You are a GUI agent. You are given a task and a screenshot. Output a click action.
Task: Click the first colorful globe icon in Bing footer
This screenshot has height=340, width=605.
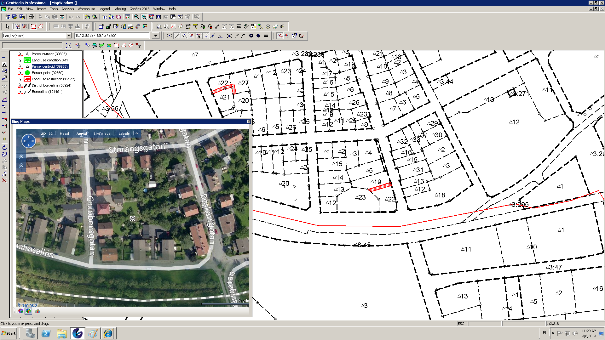click(21, 311)
